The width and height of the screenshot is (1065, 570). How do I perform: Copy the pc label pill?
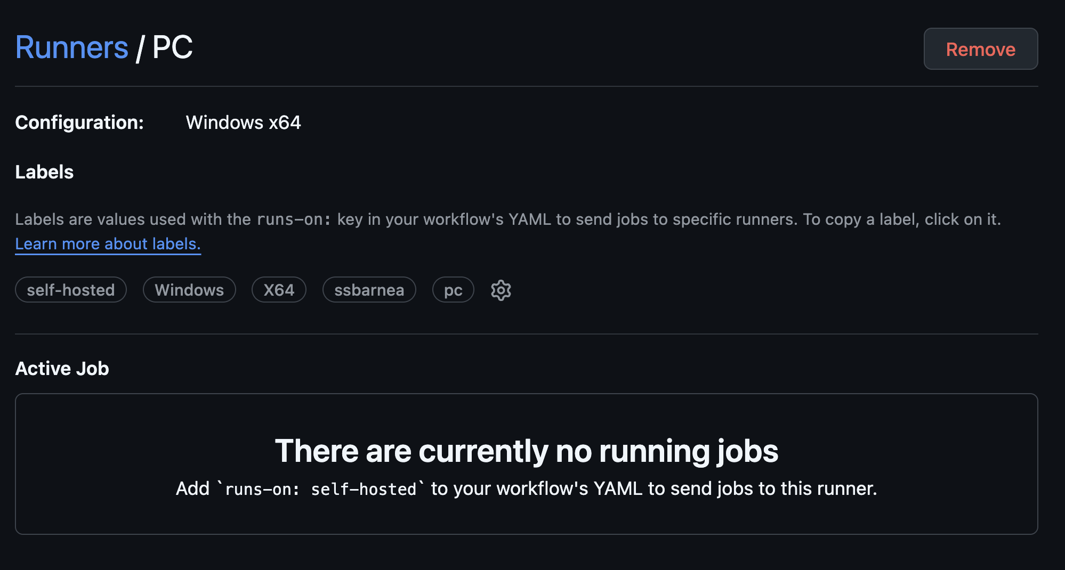[x=453, y=290]
